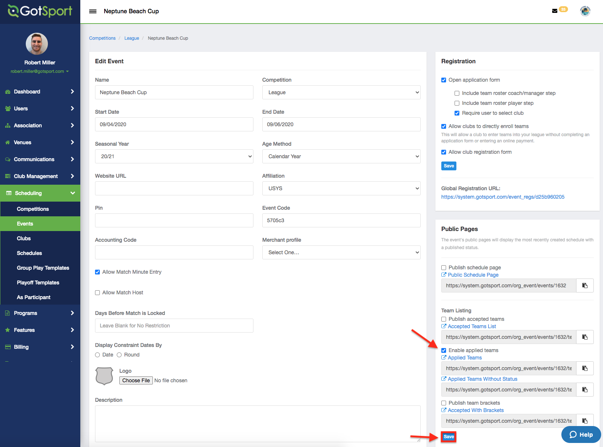The height and width of the screenshot is (447, 603).
Task: Open the Affiliation dropdown showing USYS
Action: (341, 188)
